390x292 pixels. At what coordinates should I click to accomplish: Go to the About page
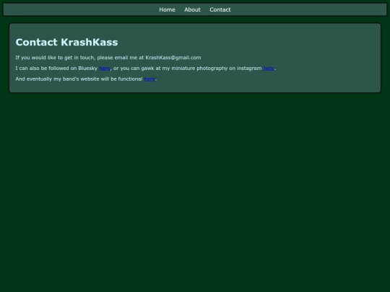192,9
